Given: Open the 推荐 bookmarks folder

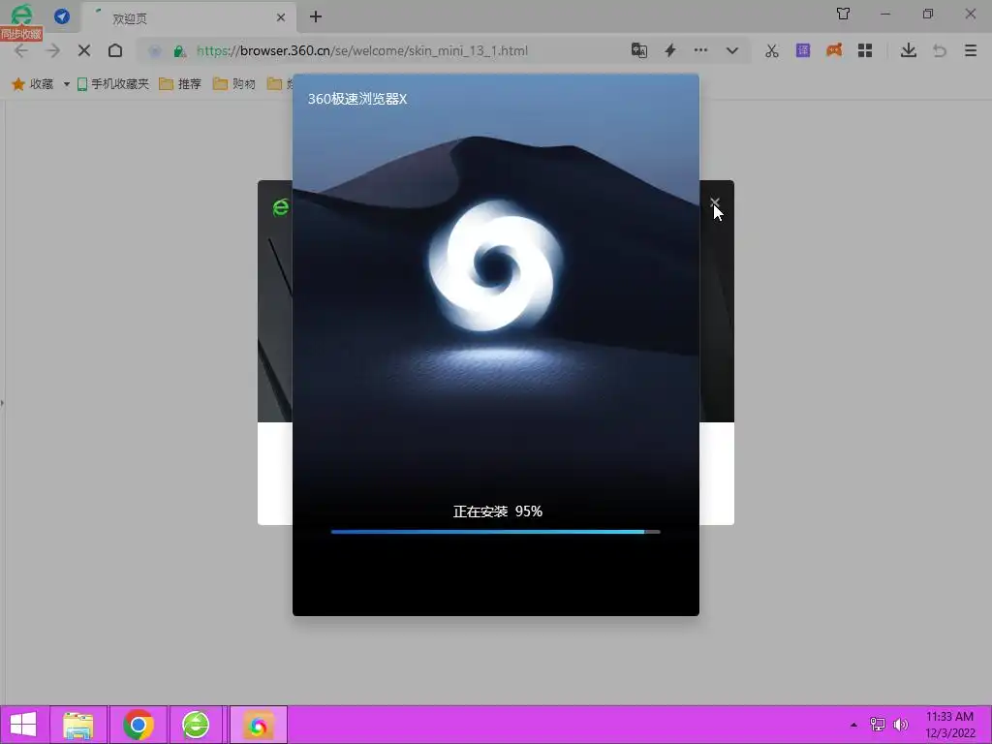Looking at the screenshot, I should tap(180, 83).
